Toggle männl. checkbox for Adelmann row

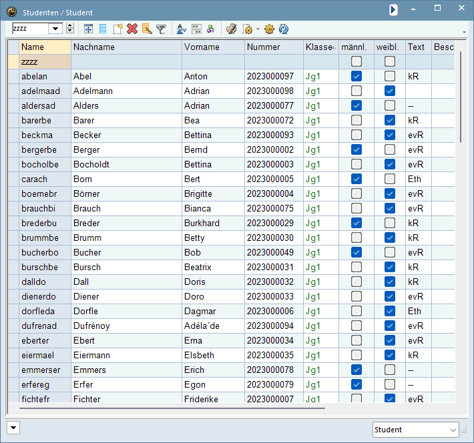(x=357, y=91)
